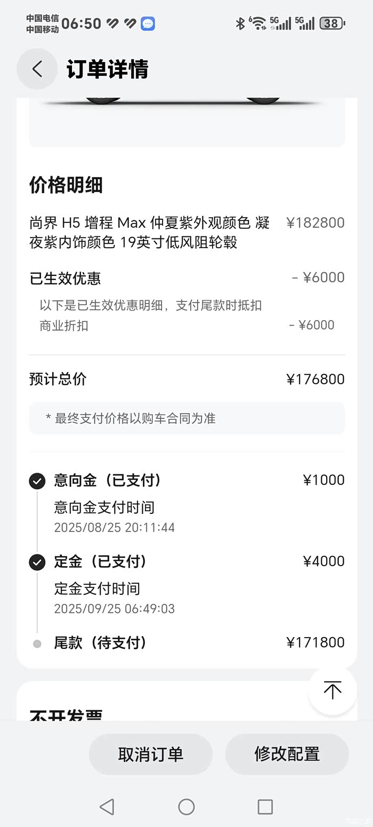
Task: Tap the Bluetooth status icon
Action: [x=240, y=23]
